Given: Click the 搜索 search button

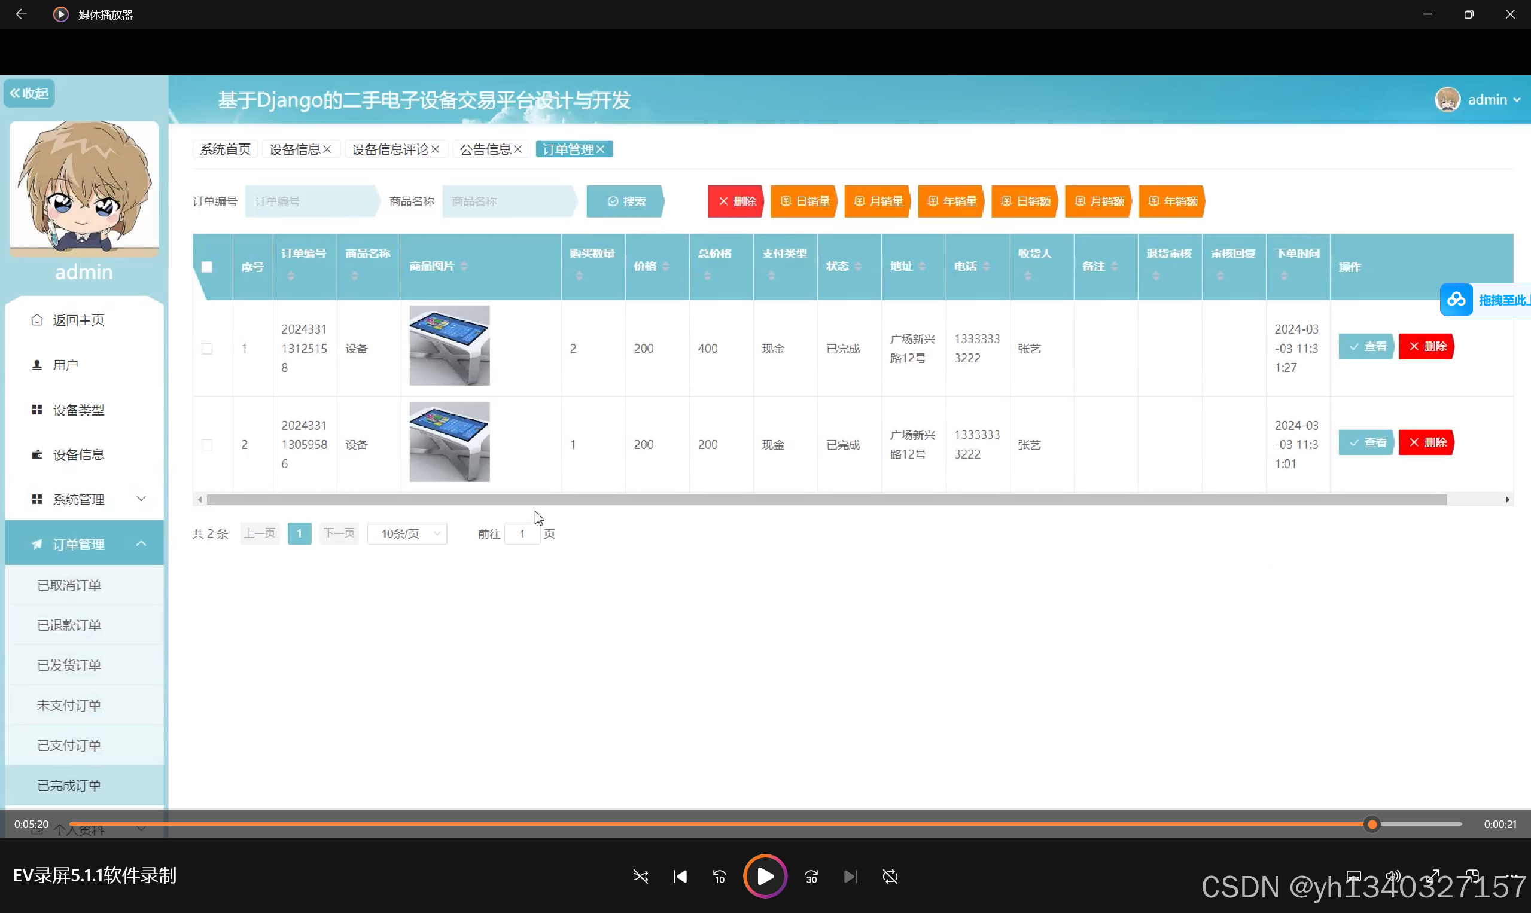Looking at the screenshot, I should pos(626,201).
